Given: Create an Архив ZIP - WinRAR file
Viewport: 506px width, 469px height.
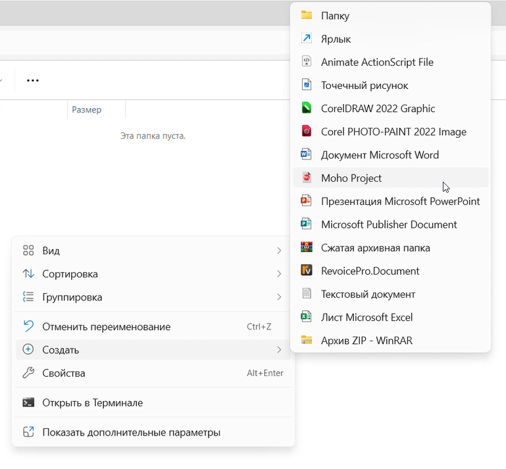Looking at the screenshot, I should pos(390,341).
